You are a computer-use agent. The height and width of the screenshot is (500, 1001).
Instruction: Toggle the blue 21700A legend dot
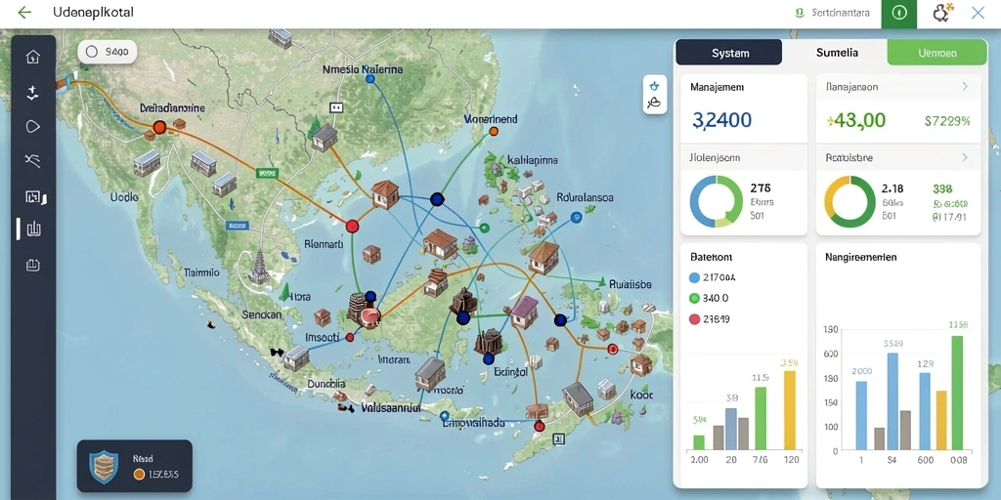coord(695,277)
